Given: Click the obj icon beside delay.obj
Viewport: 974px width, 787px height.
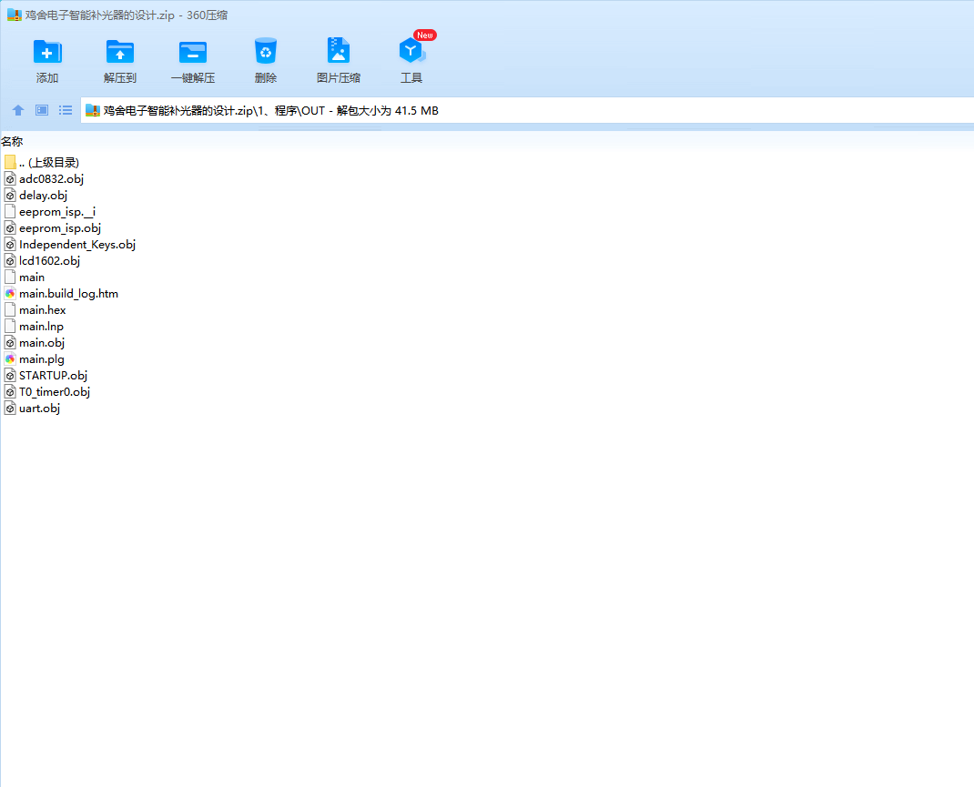Looking at the screenshot, I should (x=10, y=196).
